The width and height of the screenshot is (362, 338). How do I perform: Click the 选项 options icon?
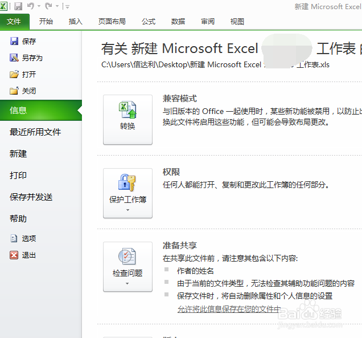[14, 238]
